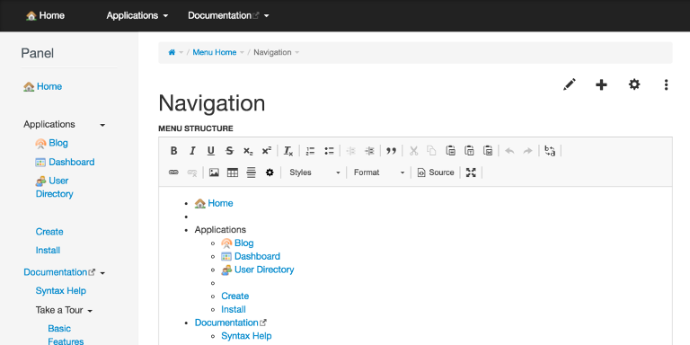
Task: Open the Format dropdown
Action: pos(379,172)
